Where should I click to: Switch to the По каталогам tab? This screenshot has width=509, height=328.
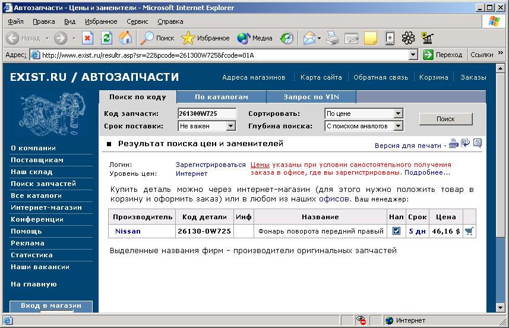tap(222, 97)
